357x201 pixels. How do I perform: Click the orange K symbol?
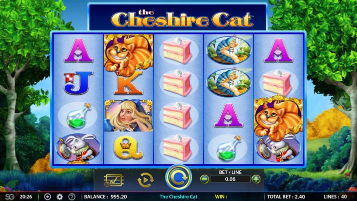coord(128,84)
